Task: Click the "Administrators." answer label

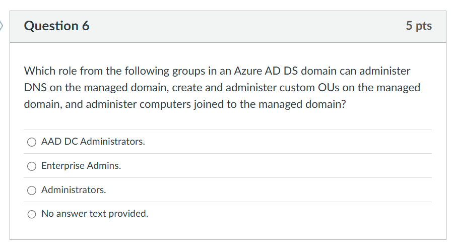Action: (74, 190)
